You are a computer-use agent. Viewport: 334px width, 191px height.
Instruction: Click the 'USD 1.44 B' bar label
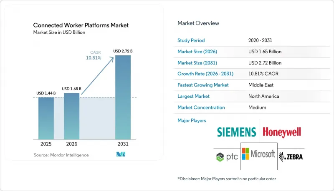coord(46,93)
